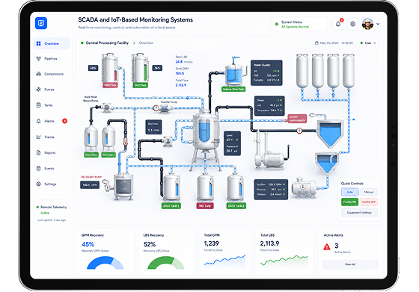419x292 pixels.
Task: Expand the Central Processing Facility breadcrumb chevron
Action: point(134,43)
